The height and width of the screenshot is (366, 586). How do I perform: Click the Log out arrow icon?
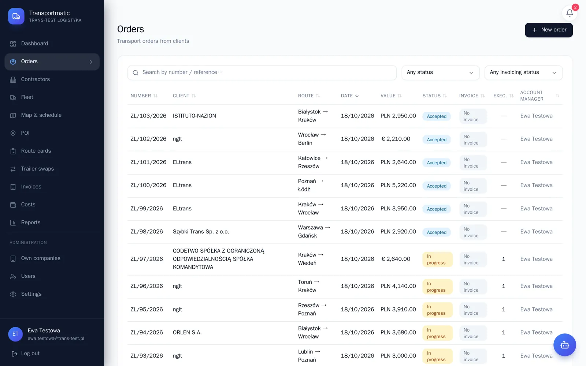(x=15, y=354)
